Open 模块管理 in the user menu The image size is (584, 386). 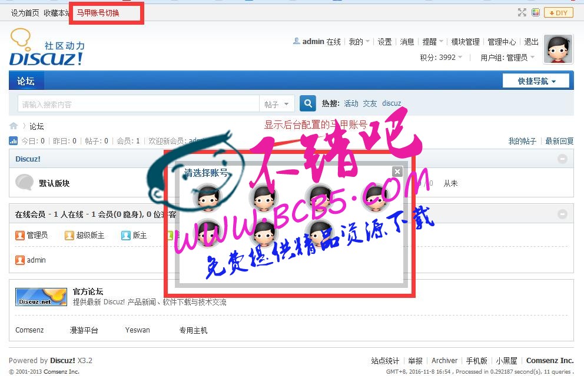tap(465, 42)
